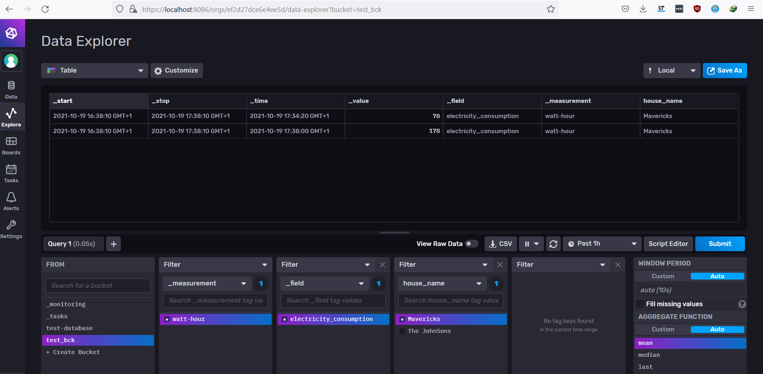Reload the page in browser
Viewport: 763px width, 374px height.
tap(45, 9)
